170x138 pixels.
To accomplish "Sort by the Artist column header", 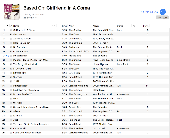I will (71, 26).
